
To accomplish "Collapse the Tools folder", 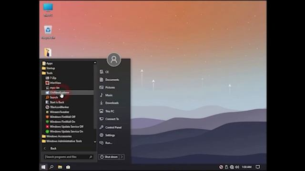I will tap(47, 73).
